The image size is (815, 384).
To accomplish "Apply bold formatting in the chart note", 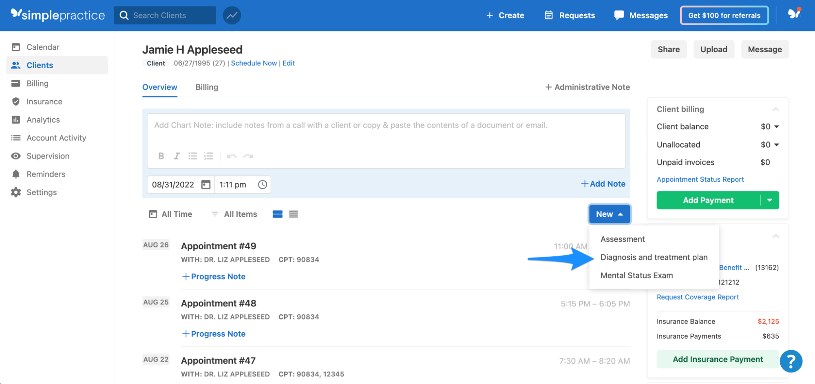I will [161, 156].
